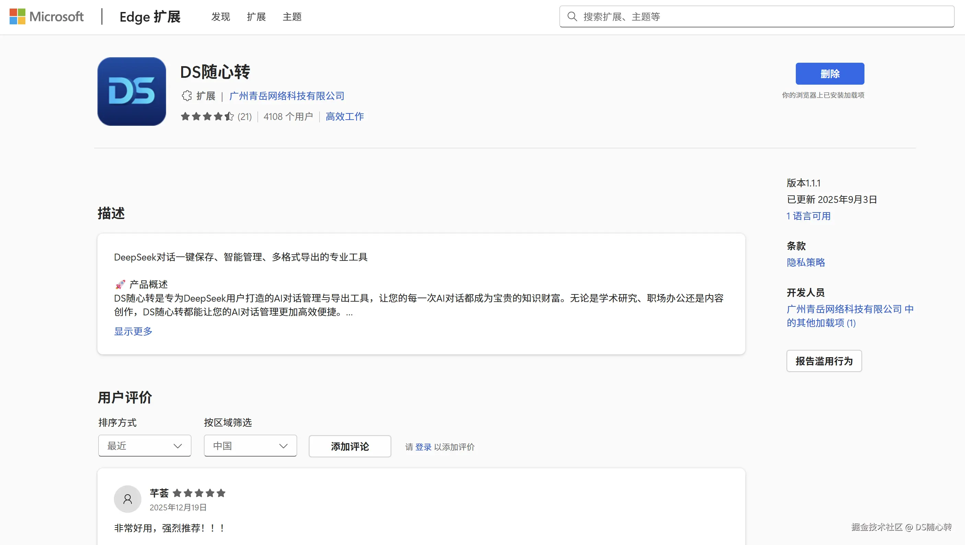Open the 扩展 navigation item
This screenshot has width=965, height=545.
256,17
